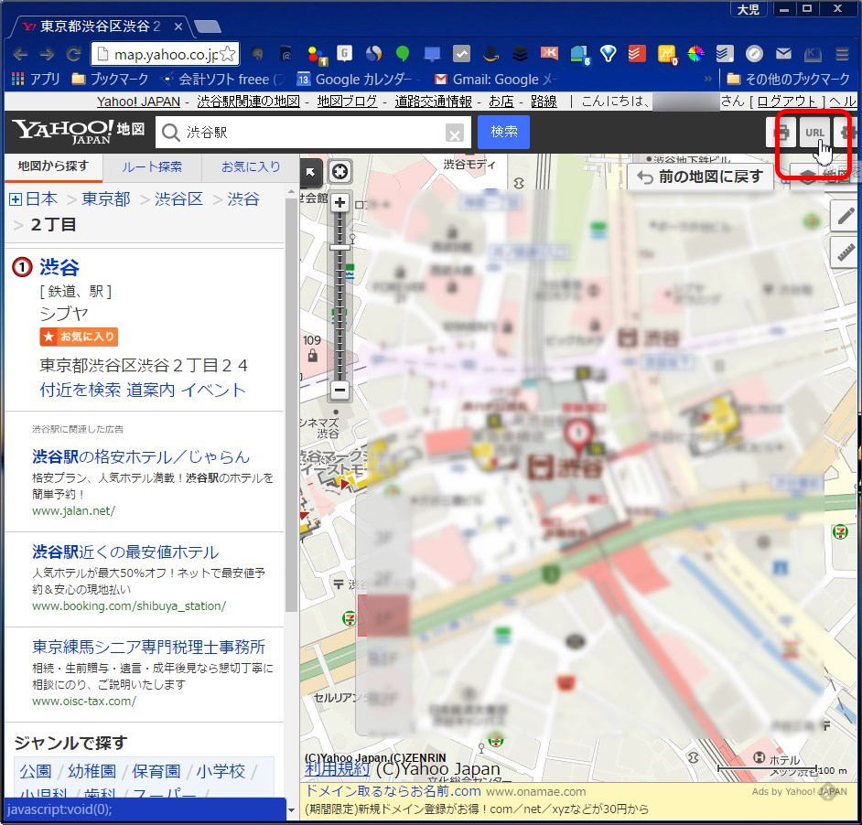Image resolution: width=862 pixels, height=825 pixels.
Task: Close the 東京都渋谷区渋谷 browser tab
Action: coord(178,27)
